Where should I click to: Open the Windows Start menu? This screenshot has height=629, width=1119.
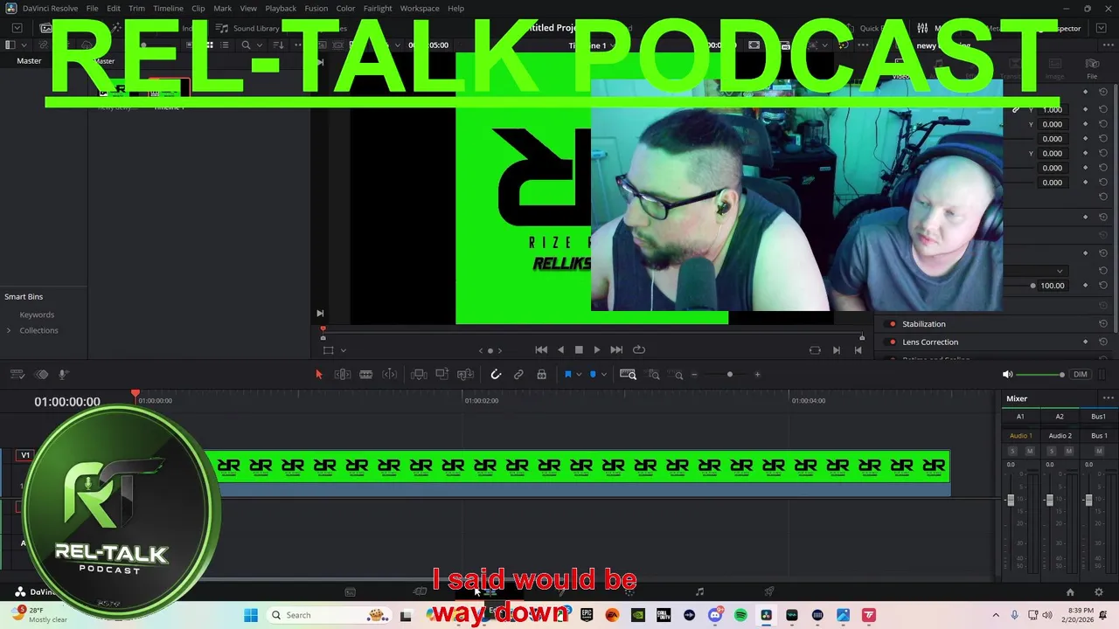pos(251,615)
